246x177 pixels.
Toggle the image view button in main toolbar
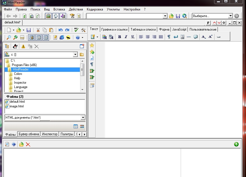click(48, 16)
